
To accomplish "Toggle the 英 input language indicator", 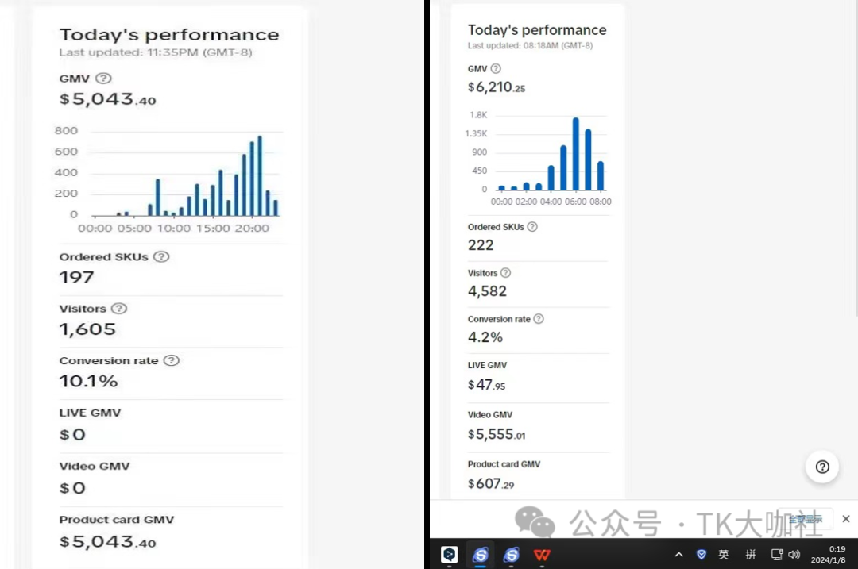I will 724,554.
